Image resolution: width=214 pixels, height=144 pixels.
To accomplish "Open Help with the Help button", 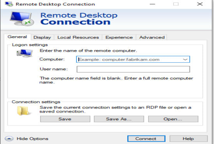I will pyautogui.click(x=189, y=139).
